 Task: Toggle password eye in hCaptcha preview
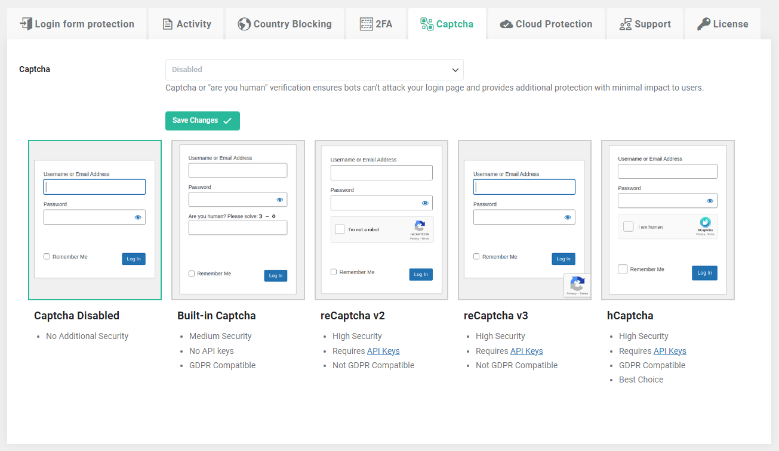710,201
